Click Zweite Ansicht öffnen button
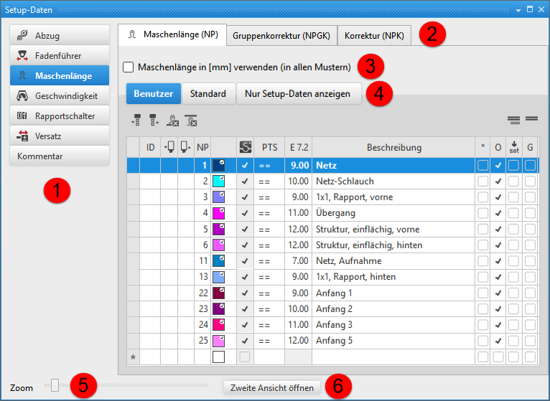The image size is (550, 401). pos(272,387)
